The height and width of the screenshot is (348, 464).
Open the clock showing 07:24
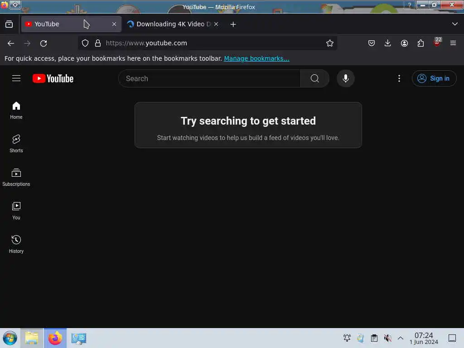pos(424,338)
